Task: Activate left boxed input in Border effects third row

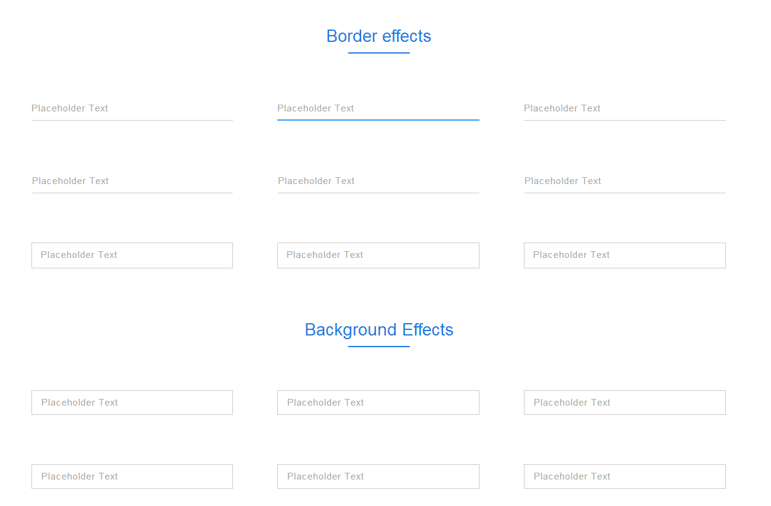Action: [132, 255]
